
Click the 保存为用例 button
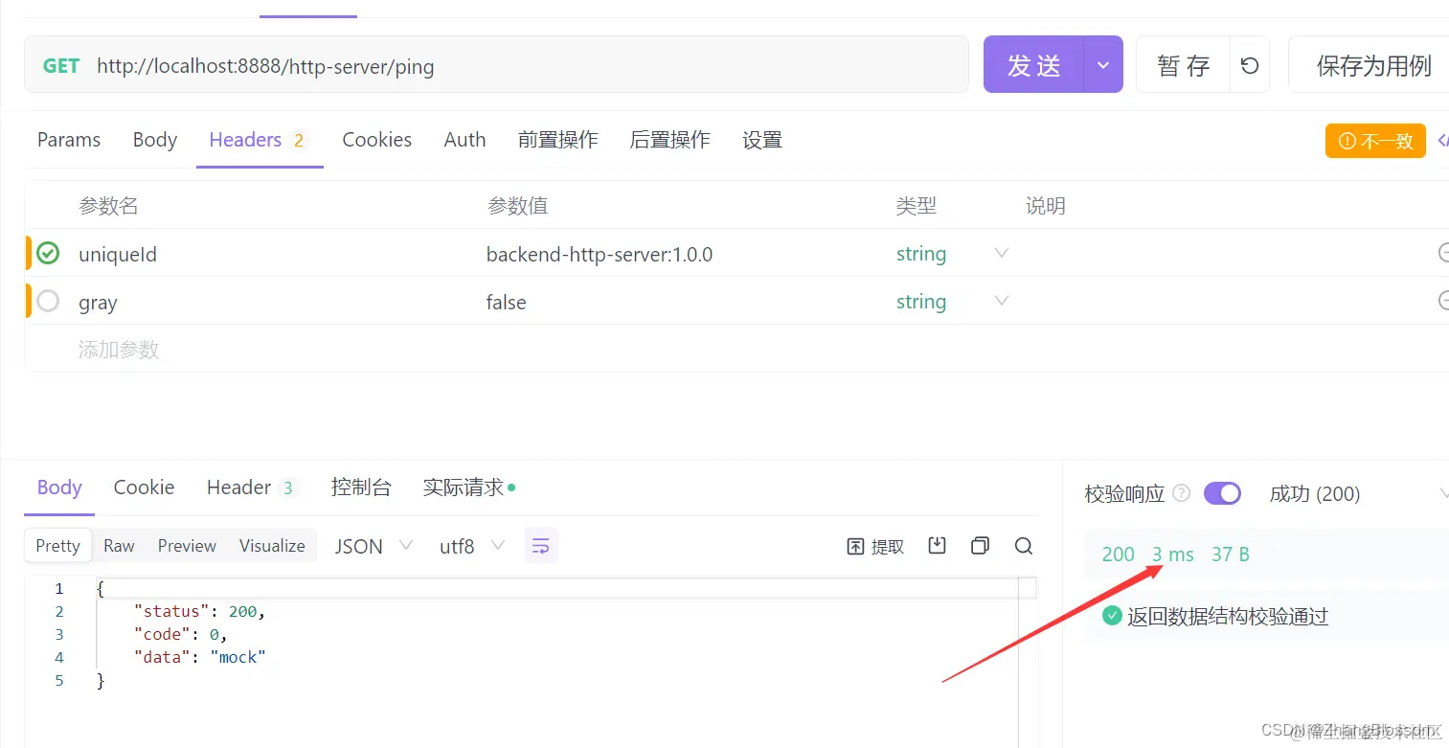click(1370, 65)
